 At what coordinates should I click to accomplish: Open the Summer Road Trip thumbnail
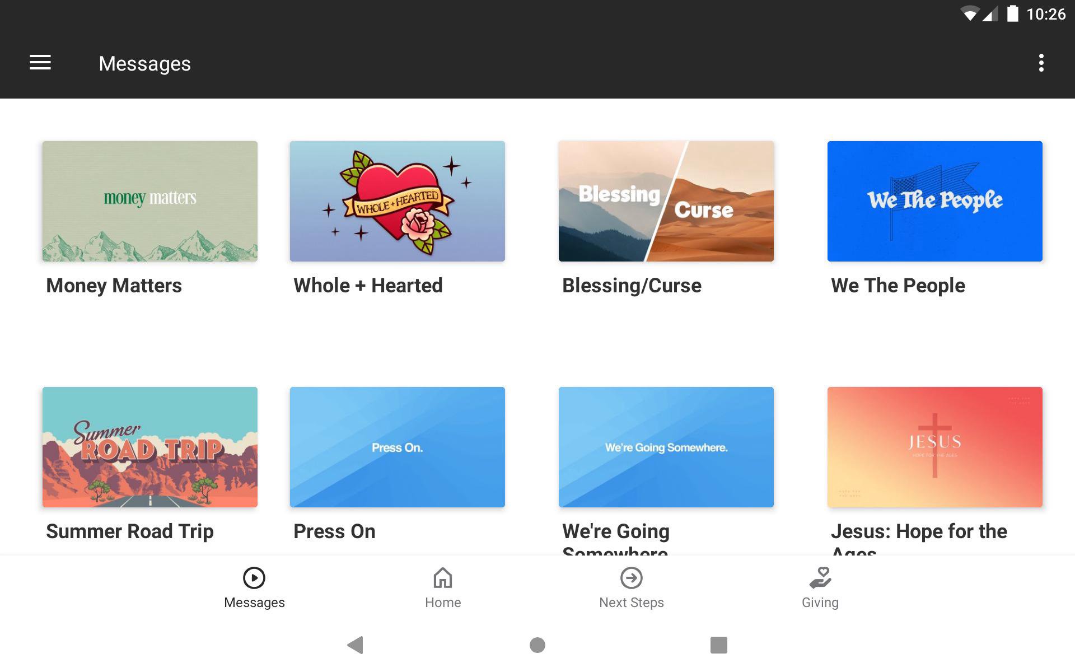point(150,447)
